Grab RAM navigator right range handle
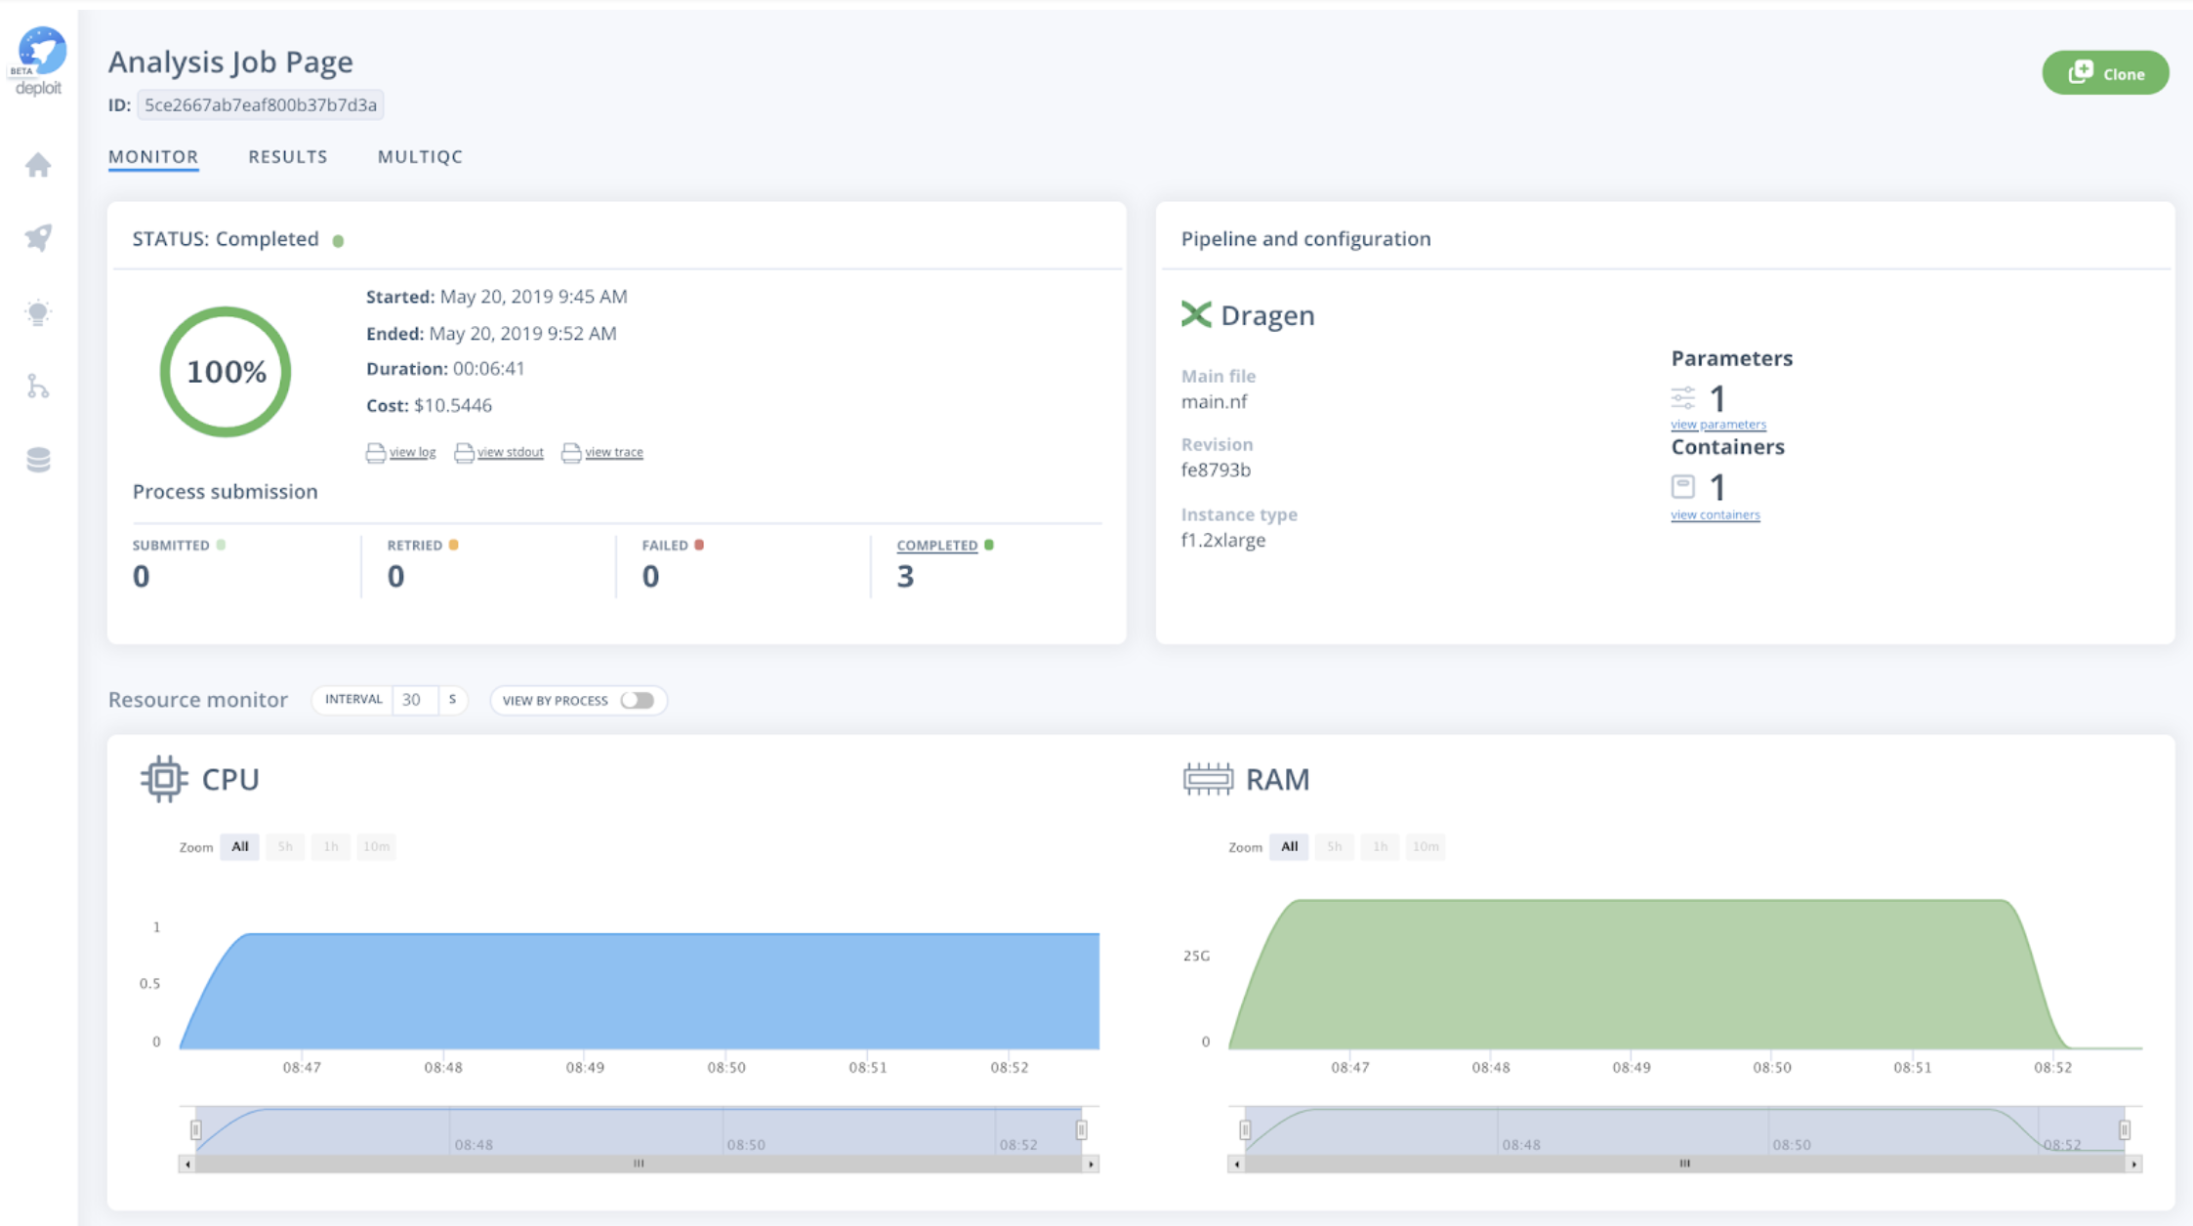Viewport: 2193px width, 1226px height. 2124,1129
